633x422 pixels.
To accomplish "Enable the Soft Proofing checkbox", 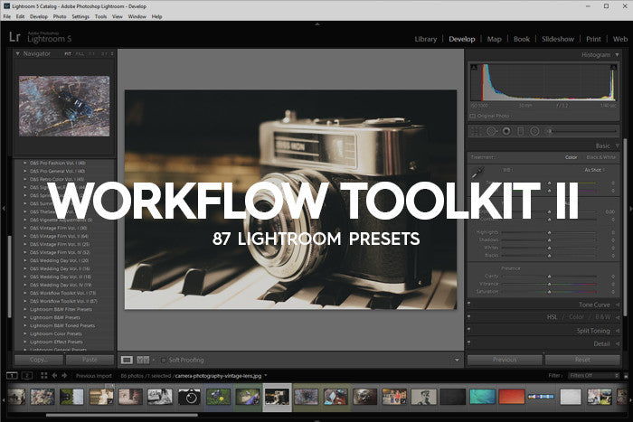I will [164, 360].
